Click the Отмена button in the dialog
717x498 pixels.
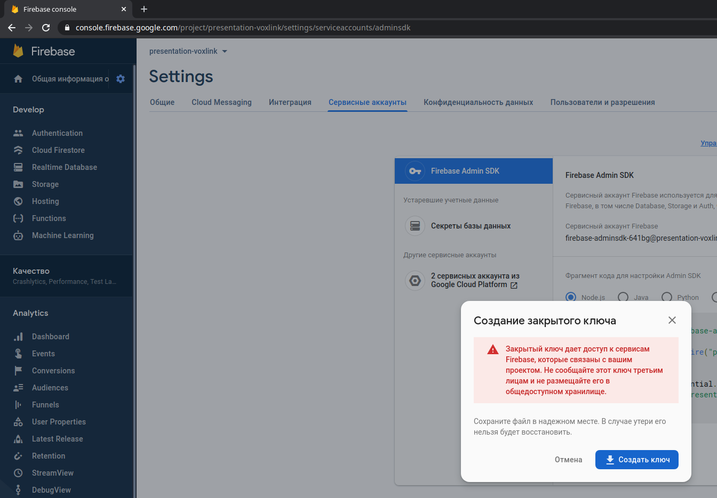pyautogui.click(x=569, y=460)
